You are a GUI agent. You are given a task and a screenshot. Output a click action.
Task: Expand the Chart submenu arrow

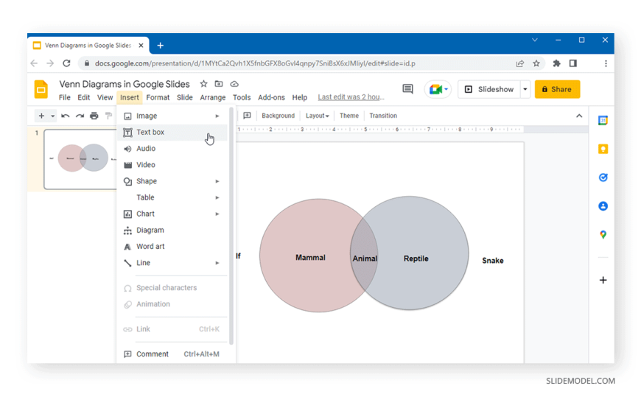(x=217, y=214)
